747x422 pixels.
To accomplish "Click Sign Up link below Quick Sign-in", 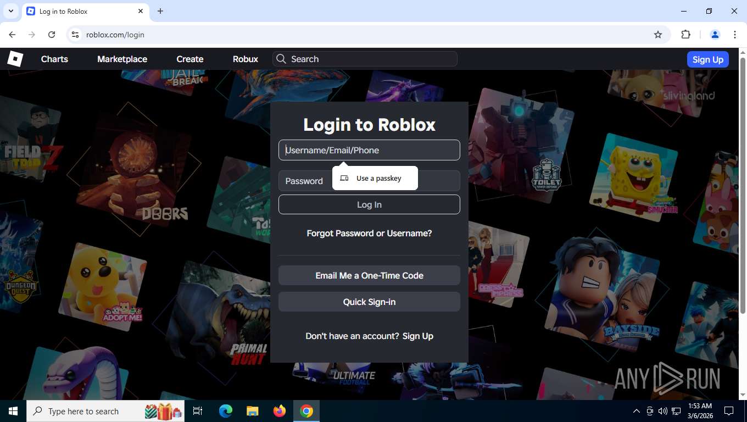I will pos(418,336).
